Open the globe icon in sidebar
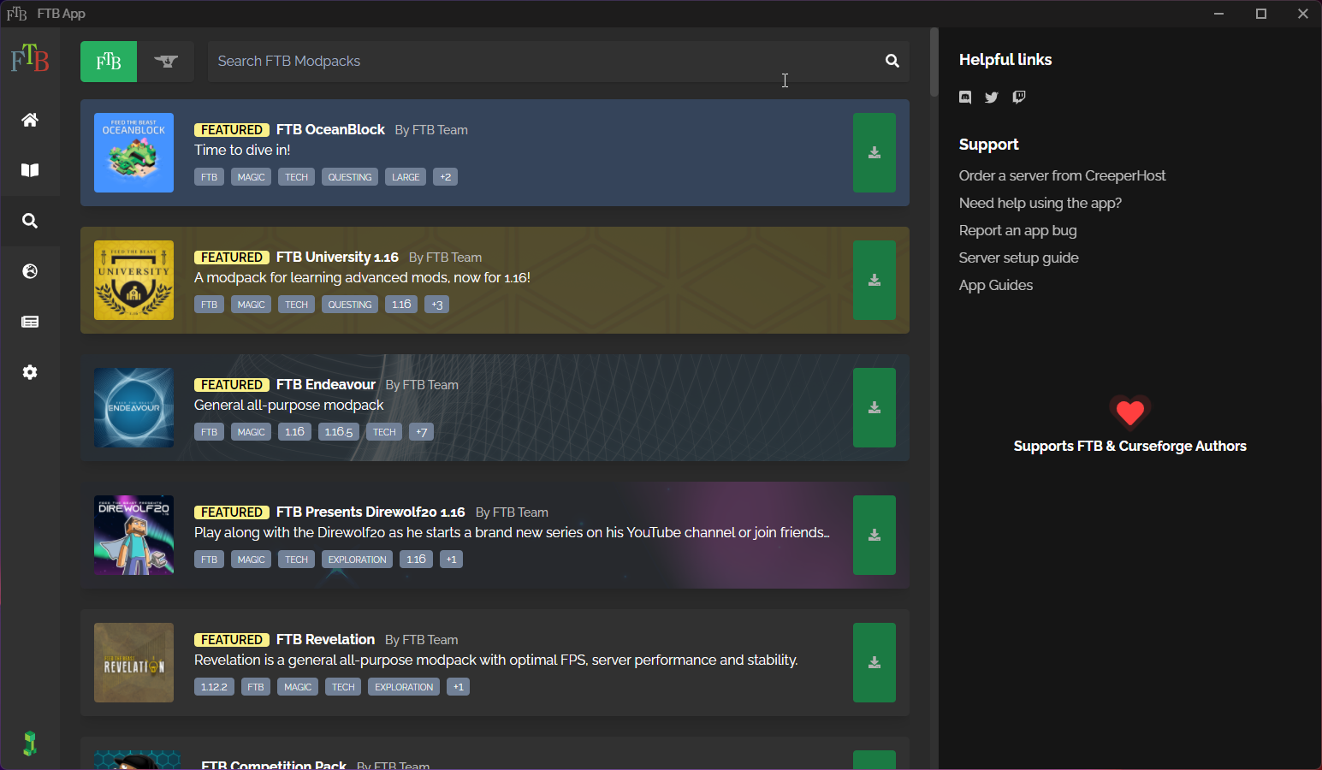Image resolution: width=1322 pixels, height=770 pixels. (30, 271)
